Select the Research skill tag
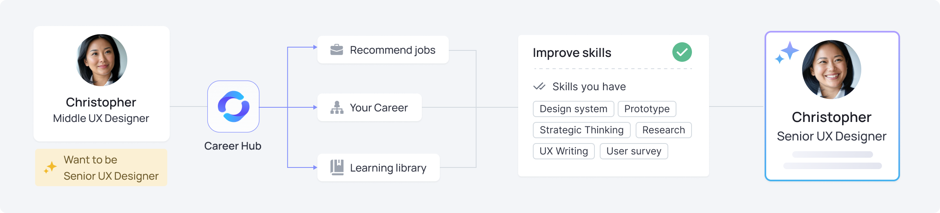Viewport: 940px width, 213px height. pyautogui.click(x=663, y=130)
